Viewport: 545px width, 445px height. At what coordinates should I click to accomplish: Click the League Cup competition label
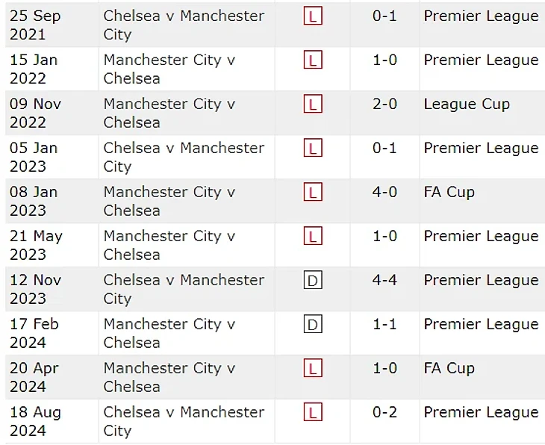point(467,104)
